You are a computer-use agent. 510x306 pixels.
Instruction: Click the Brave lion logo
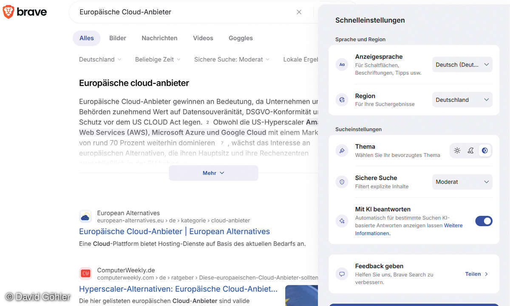(x=8, y=12)
